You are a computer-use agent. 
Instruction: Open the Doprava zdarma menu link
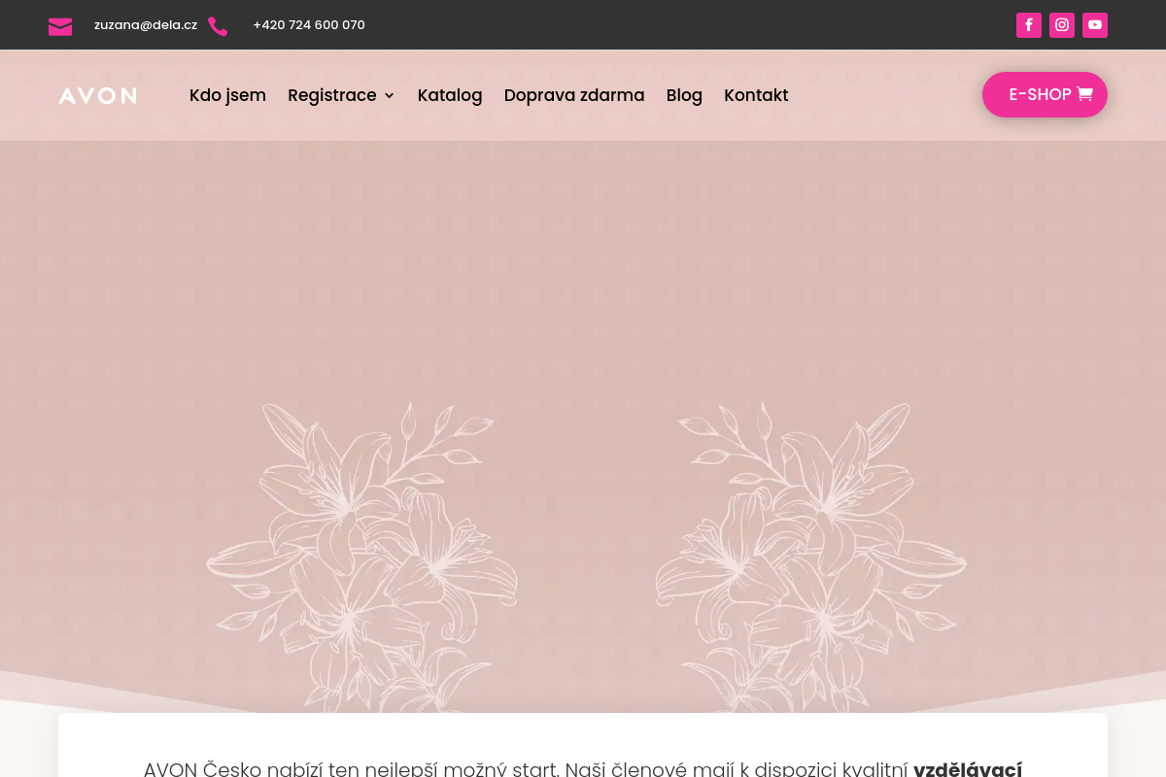tap(574, 95)
